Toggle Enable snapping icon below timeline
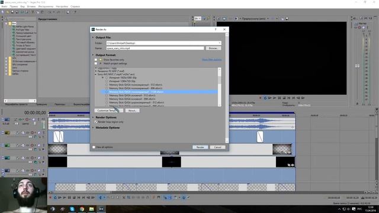The height and width of the screenshot is (213, 379). (165, 198)
